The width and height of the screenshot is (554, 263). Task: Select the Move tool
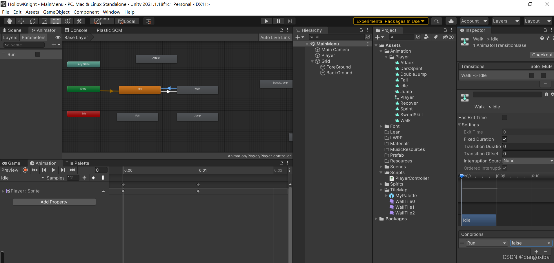[x=21, y=21]
